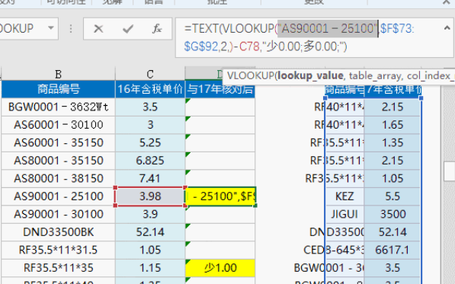Select cell JIGUI in right table
Screen dimensions: 455x284
(344, 214)
